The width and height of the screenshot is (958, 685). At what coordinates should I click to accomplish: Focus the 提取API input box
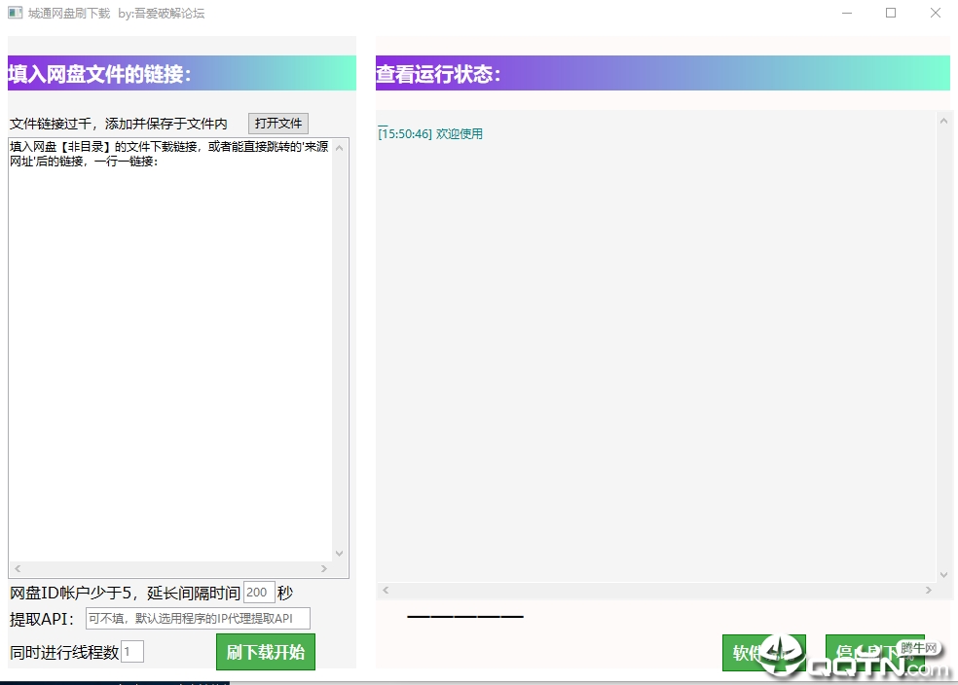click(x=198, y=619)
